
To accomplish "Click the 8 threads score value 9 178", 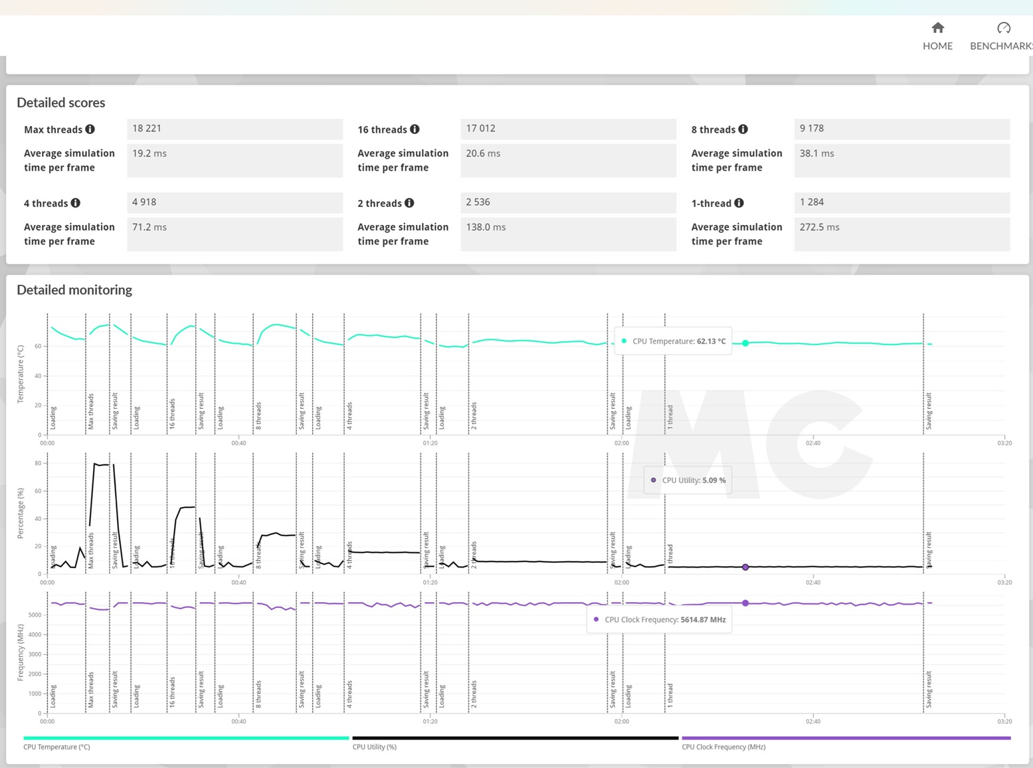I will pos(901,129).
